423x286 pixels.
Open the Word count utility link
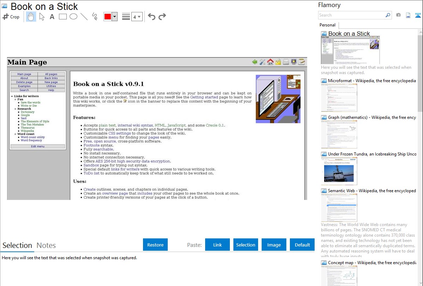pyautogui.click(x=32, y=137)
